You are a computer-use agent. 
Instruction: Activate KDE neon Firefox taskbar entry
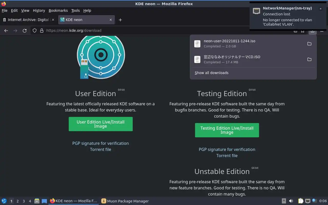pos(74,201)
